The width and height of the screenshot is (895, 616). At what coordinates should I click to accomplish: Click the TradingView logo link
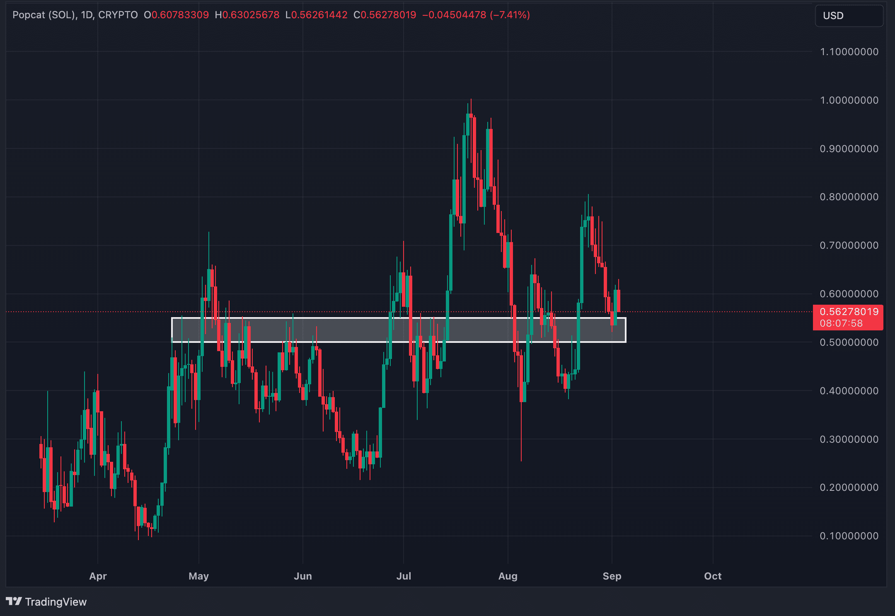tap(46, 601)
